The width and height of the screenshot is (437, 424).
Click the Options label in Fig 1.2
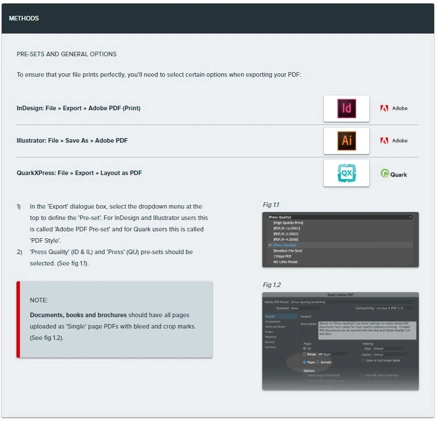tap(309, 371)
